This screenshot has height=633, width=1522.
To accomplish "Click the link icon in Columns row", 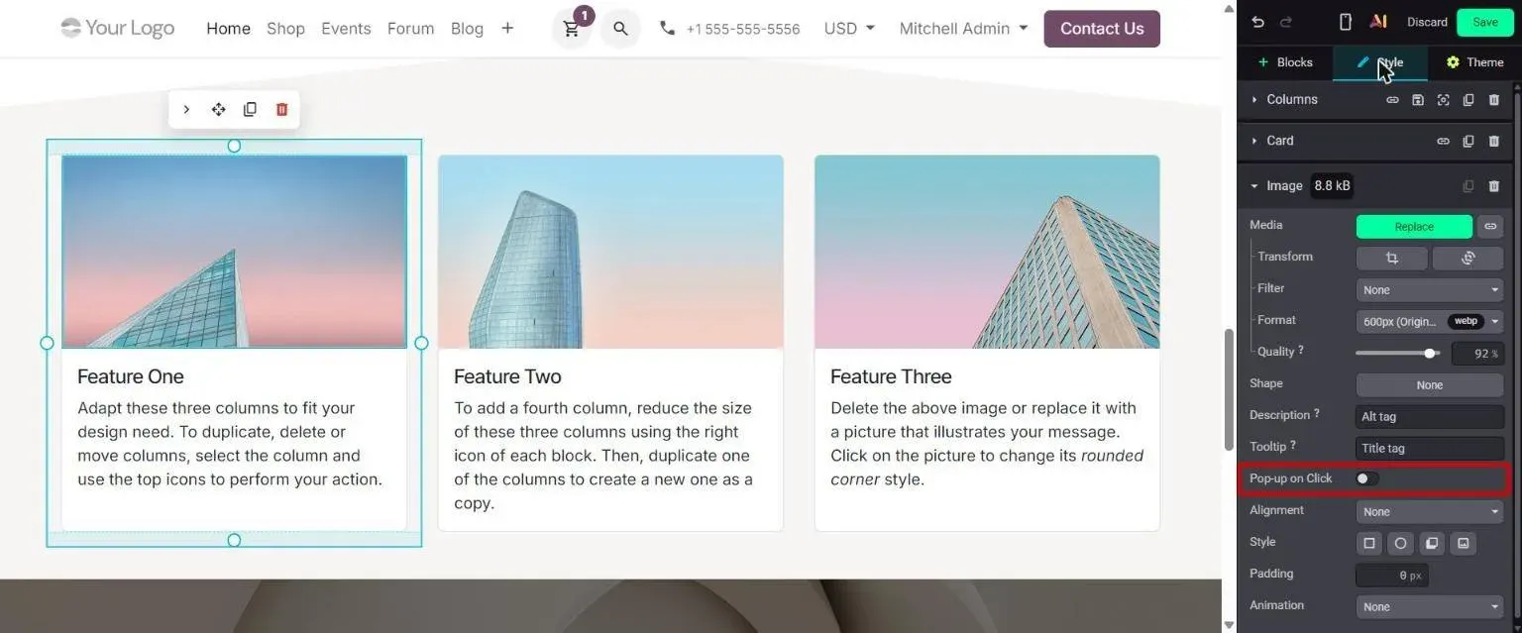I will (x=1392, y=100).
